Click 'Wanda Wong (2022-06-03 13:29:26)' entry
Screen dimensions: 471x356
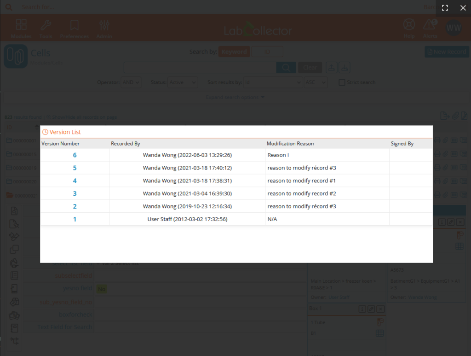(187, 155)
